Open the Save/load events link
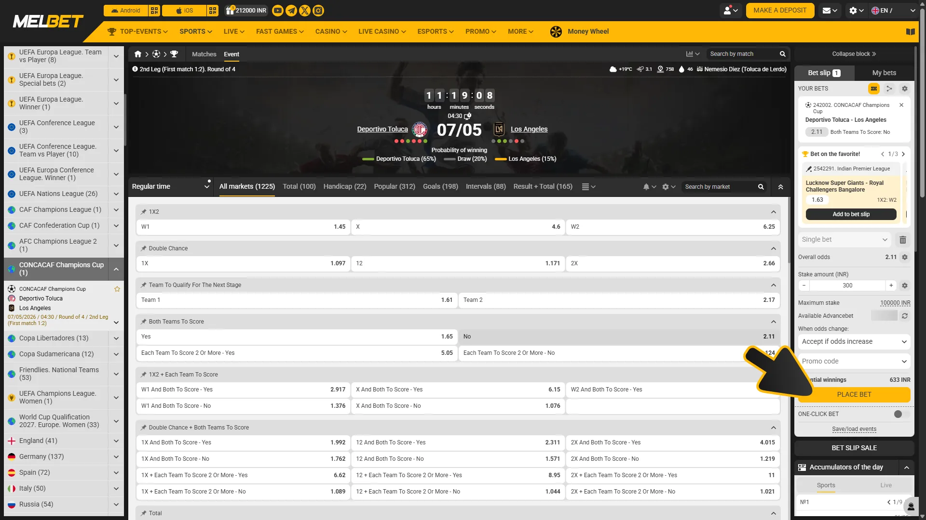 [x=854, y=429]
